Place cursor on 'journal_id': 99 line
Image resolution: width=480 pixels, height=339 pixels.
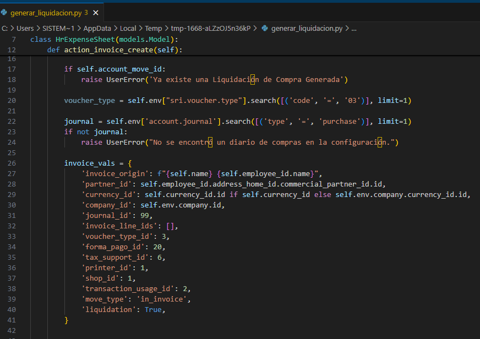click(x=116, y=216)
